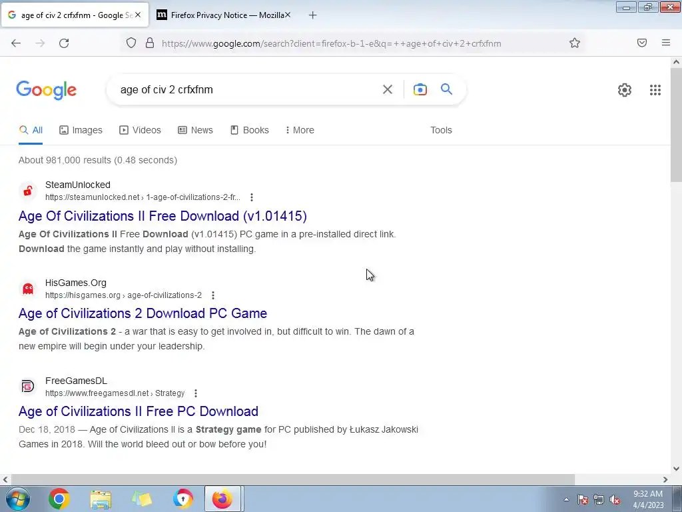Open options menu for SteamUnlocked result
Screen dimensions: 682x512
pos(251,197)
